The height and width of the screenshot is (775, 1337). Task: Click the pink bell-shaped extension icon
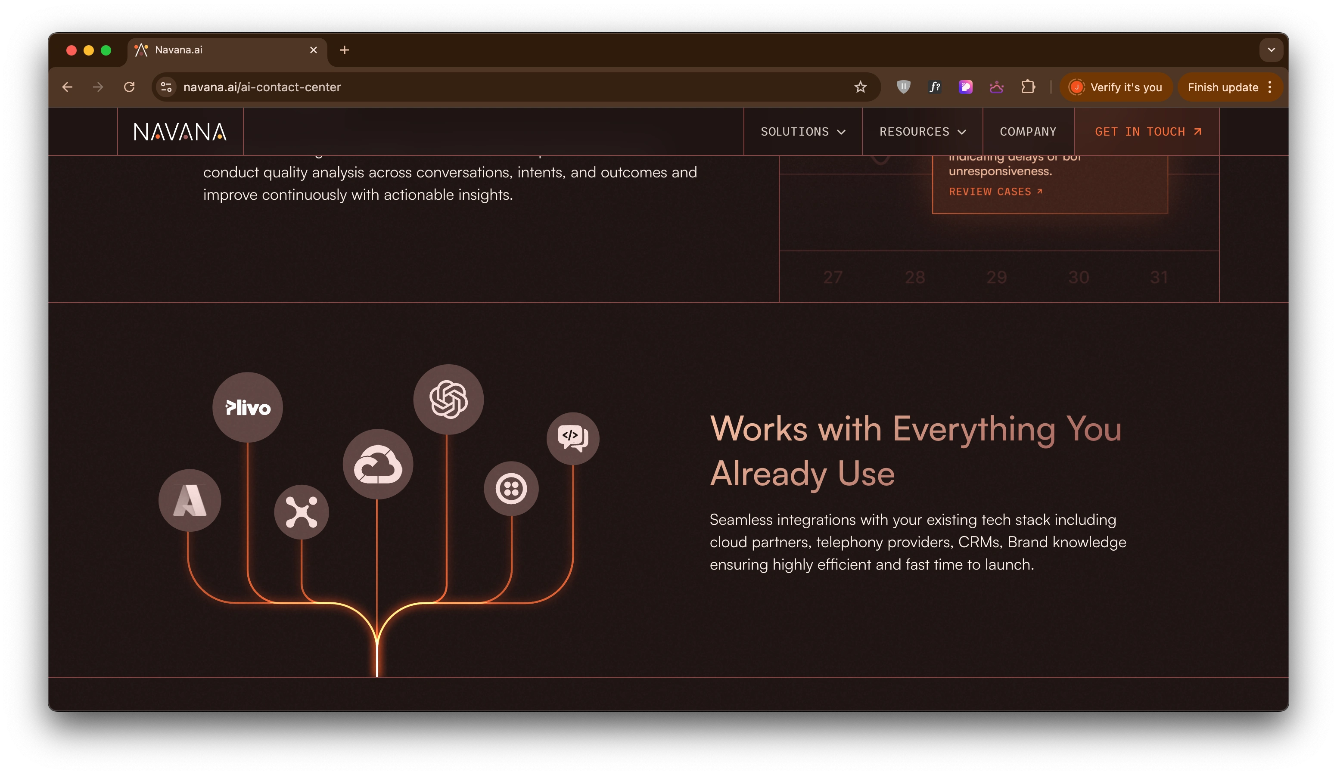tap(996, 87)
